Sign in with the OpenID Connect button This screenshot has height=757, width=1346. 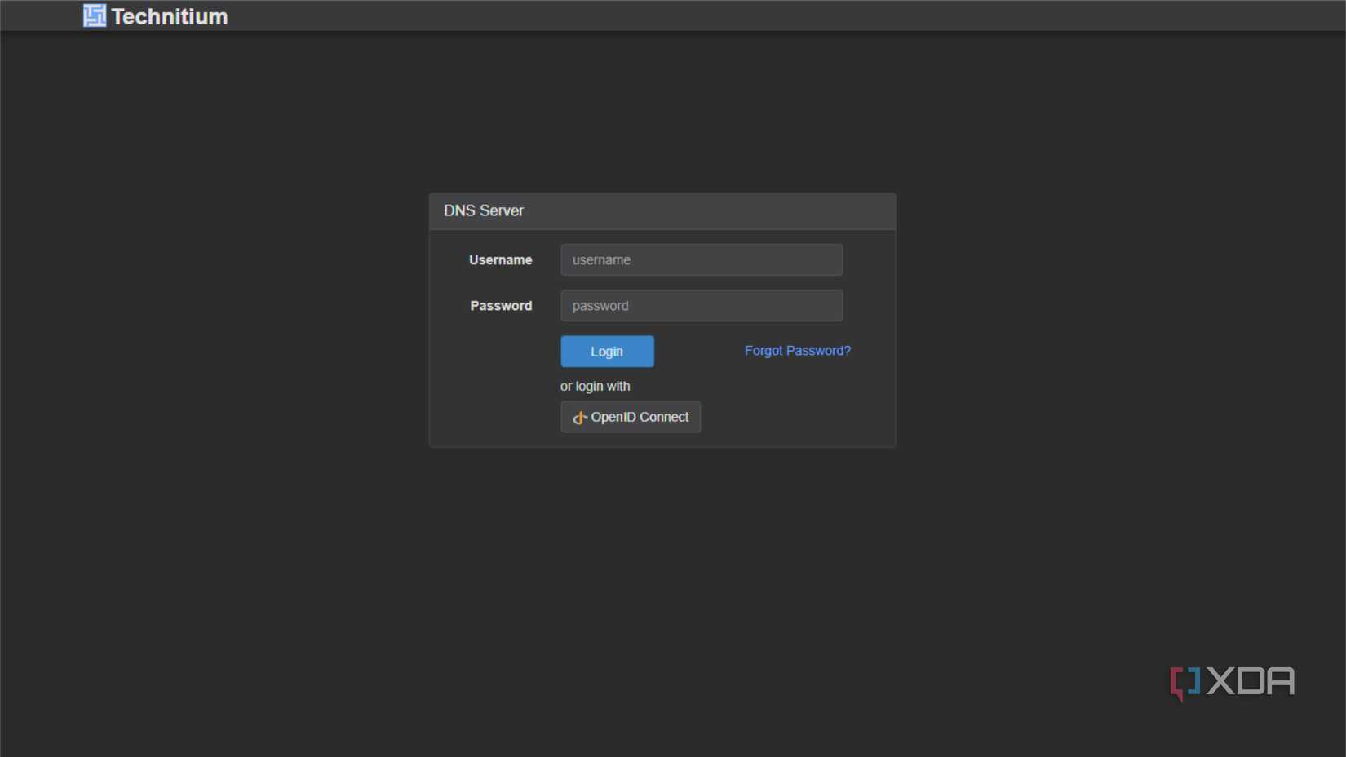coord(631,417)
